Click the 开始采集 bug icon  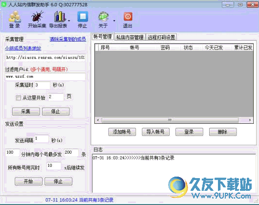(x=37, y=17)
